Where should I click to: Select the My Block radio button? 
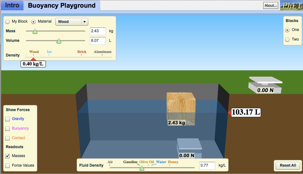coord(7,22)
